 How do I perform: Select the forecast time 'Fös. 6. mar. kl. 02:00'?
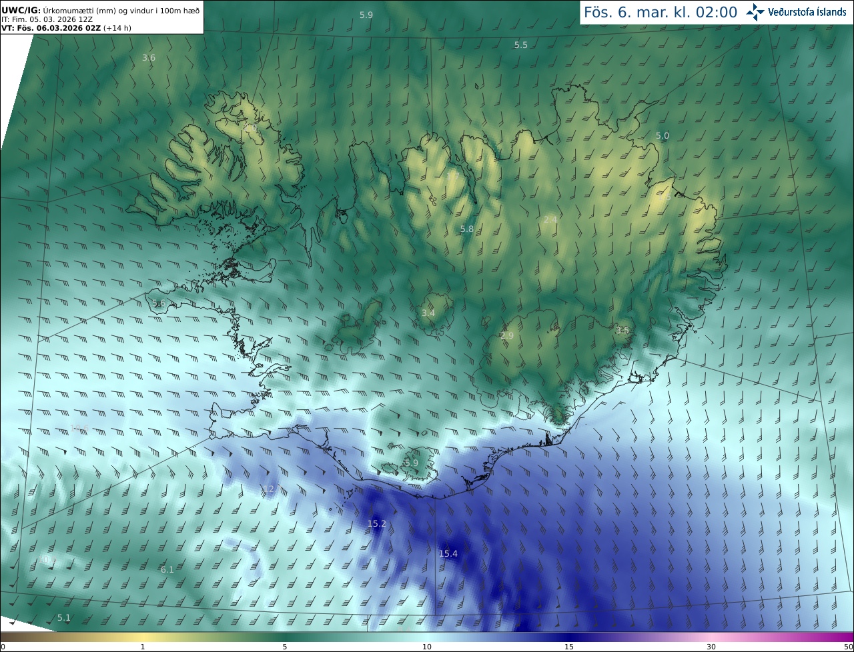click(x=661, y=12)
